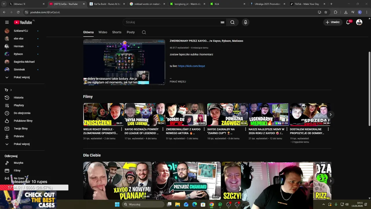Open Chrome downloads icon
The height and width of the screenshot is (209, 371).
click(x=346, y=12)
